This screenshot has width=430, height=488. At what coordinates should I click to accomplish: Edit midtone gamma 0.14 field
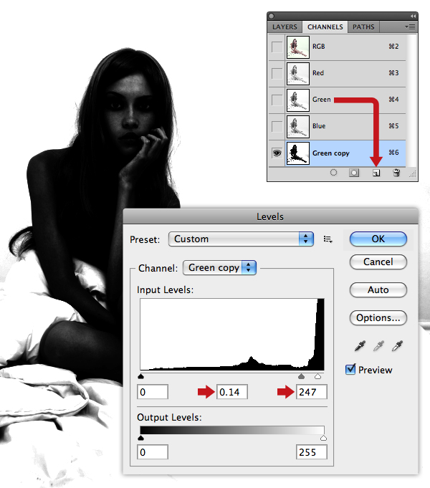point(232,392)
